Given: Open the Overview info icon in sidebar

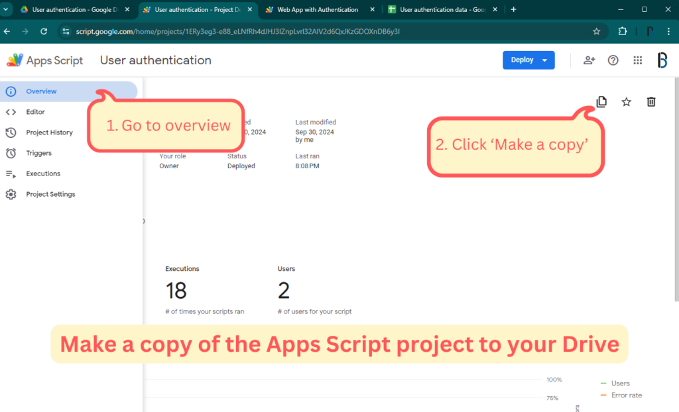Looking at the screenshot, I should [11, 91].
